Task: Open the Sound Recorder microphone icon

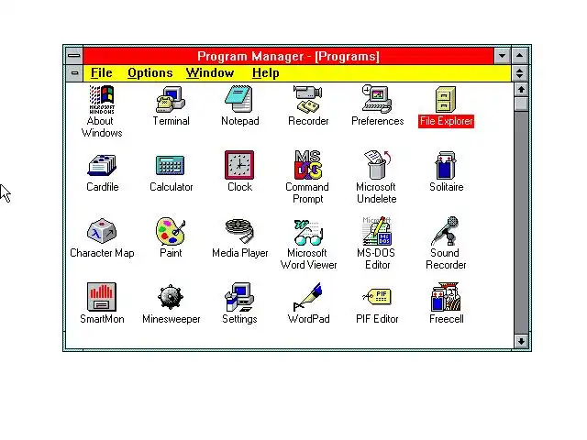Action: [x=445, y=231]
